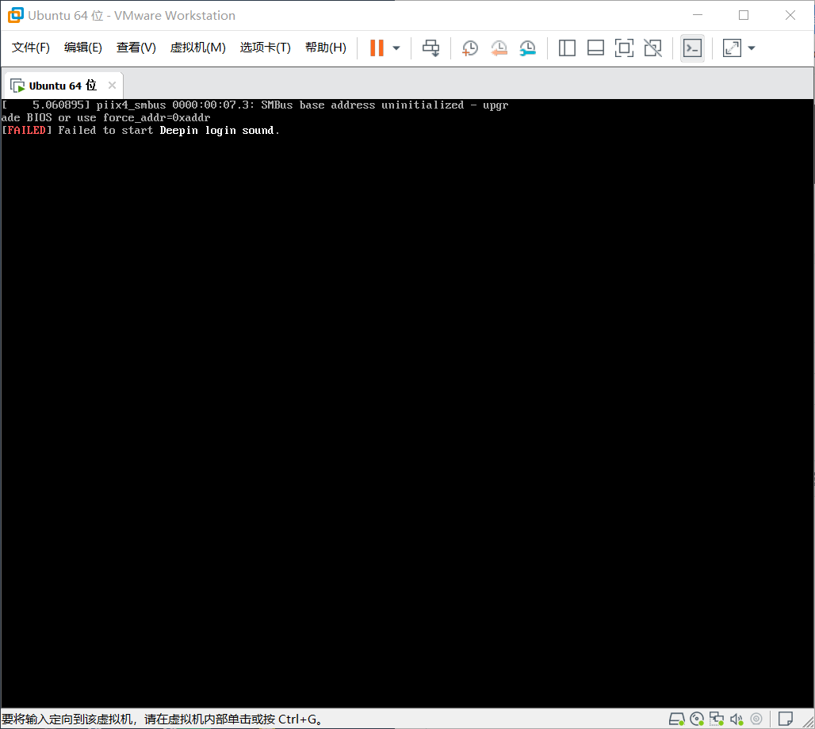Click the greyed-out camera device status icon
The height and width of the screenshot is (729, 815).
pyautogui.click(x=756, y=719)
